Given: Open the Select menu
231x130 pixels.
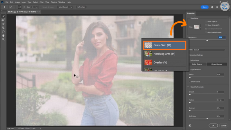Looking at the screenshot, I should click(35, 2).
